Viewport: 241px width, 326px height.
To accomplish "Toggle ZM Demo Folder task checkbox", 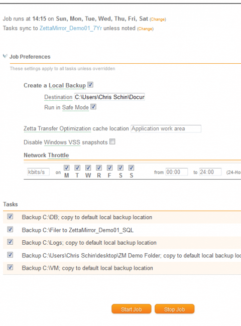I will (10, 255).
